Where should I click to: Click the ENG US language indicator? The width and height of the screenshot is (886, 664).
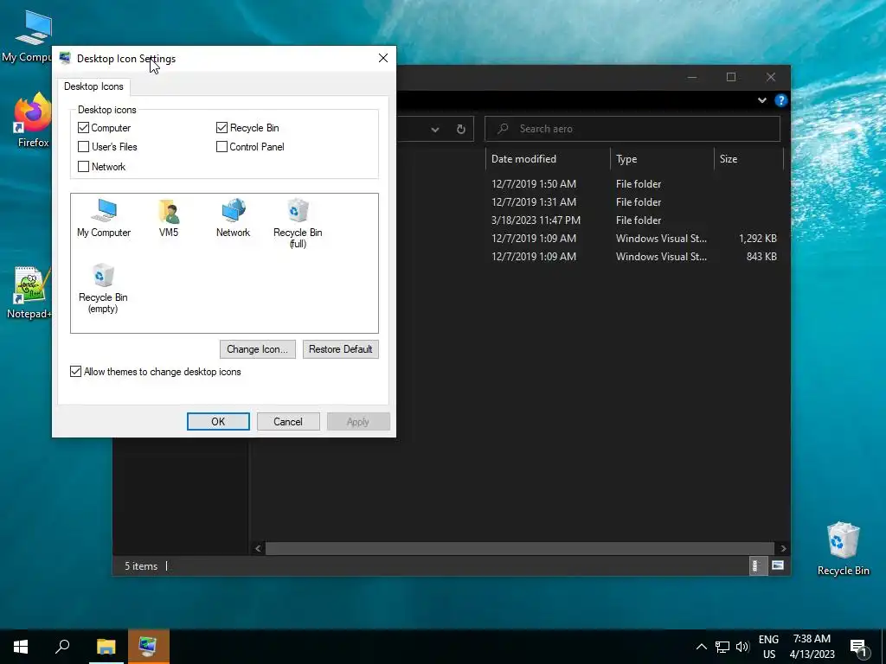pos(768,647)
